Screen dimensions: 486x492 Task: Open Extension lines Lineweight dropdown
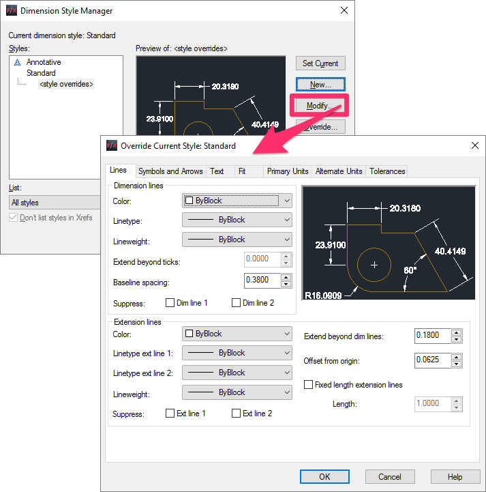237,392
